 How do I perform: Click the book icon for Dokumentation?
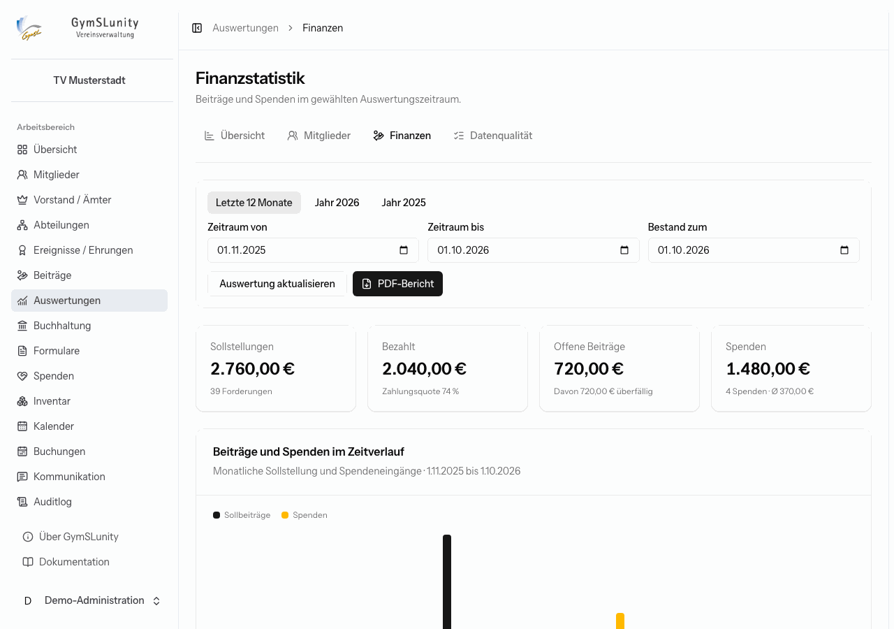pos(28,562)
